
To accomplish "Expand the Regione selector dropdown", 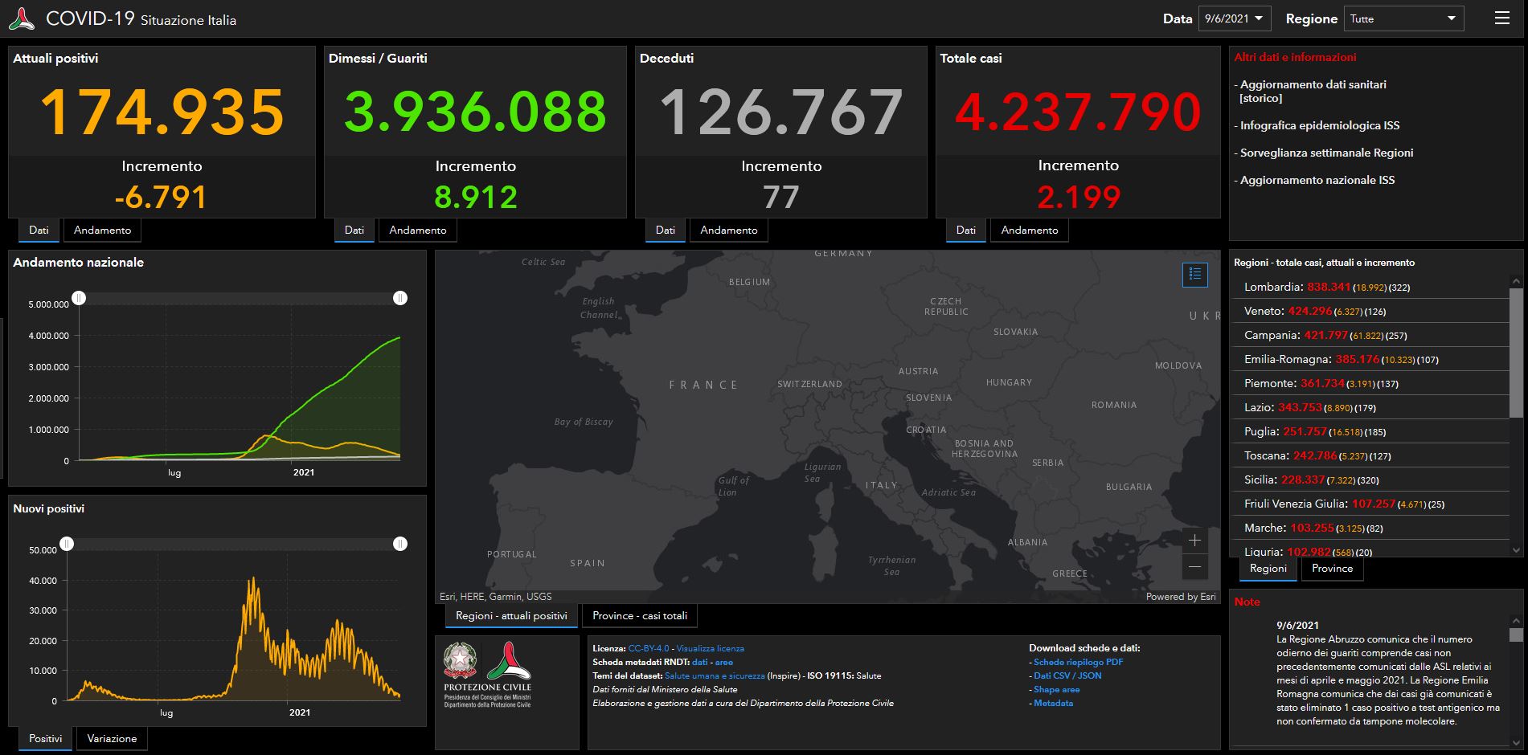I will click(1403, 18).
